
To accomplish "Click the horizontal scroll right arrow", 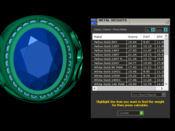I will point(162,88).
